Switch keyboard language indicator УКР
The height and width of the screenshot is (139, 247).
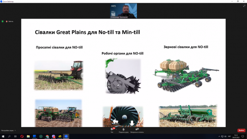pos(229,136)
